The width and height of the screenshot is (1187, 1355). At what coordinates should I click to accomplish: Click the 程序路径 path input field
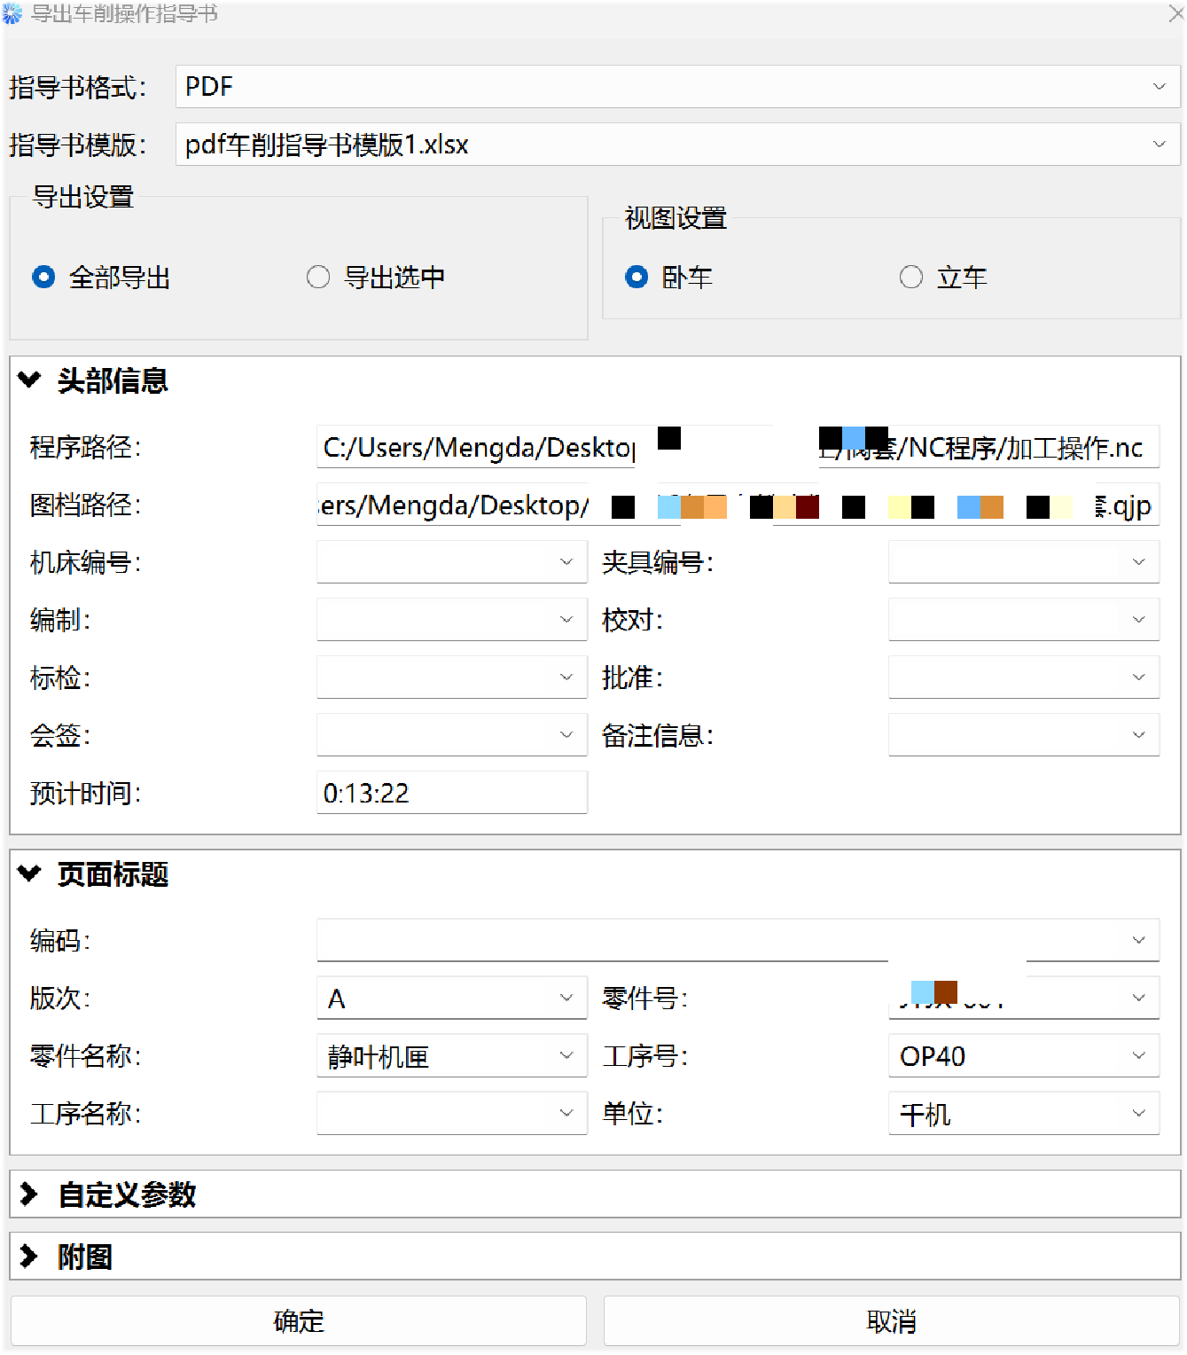tap(479, 448)
